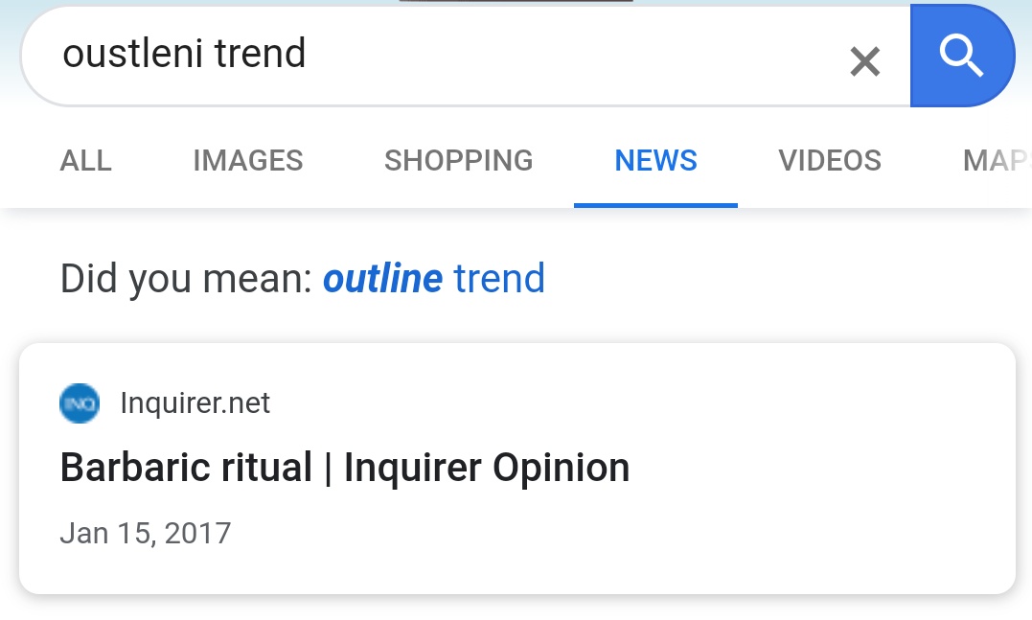Click the blue underline beneath the NEWS tab
The image size is (1032, 620).
[x=655, y=204]
